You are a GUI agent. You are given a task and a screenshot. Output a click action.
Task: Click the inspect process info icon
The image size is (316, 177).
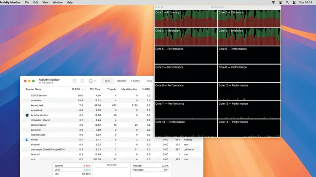(82, 81)
